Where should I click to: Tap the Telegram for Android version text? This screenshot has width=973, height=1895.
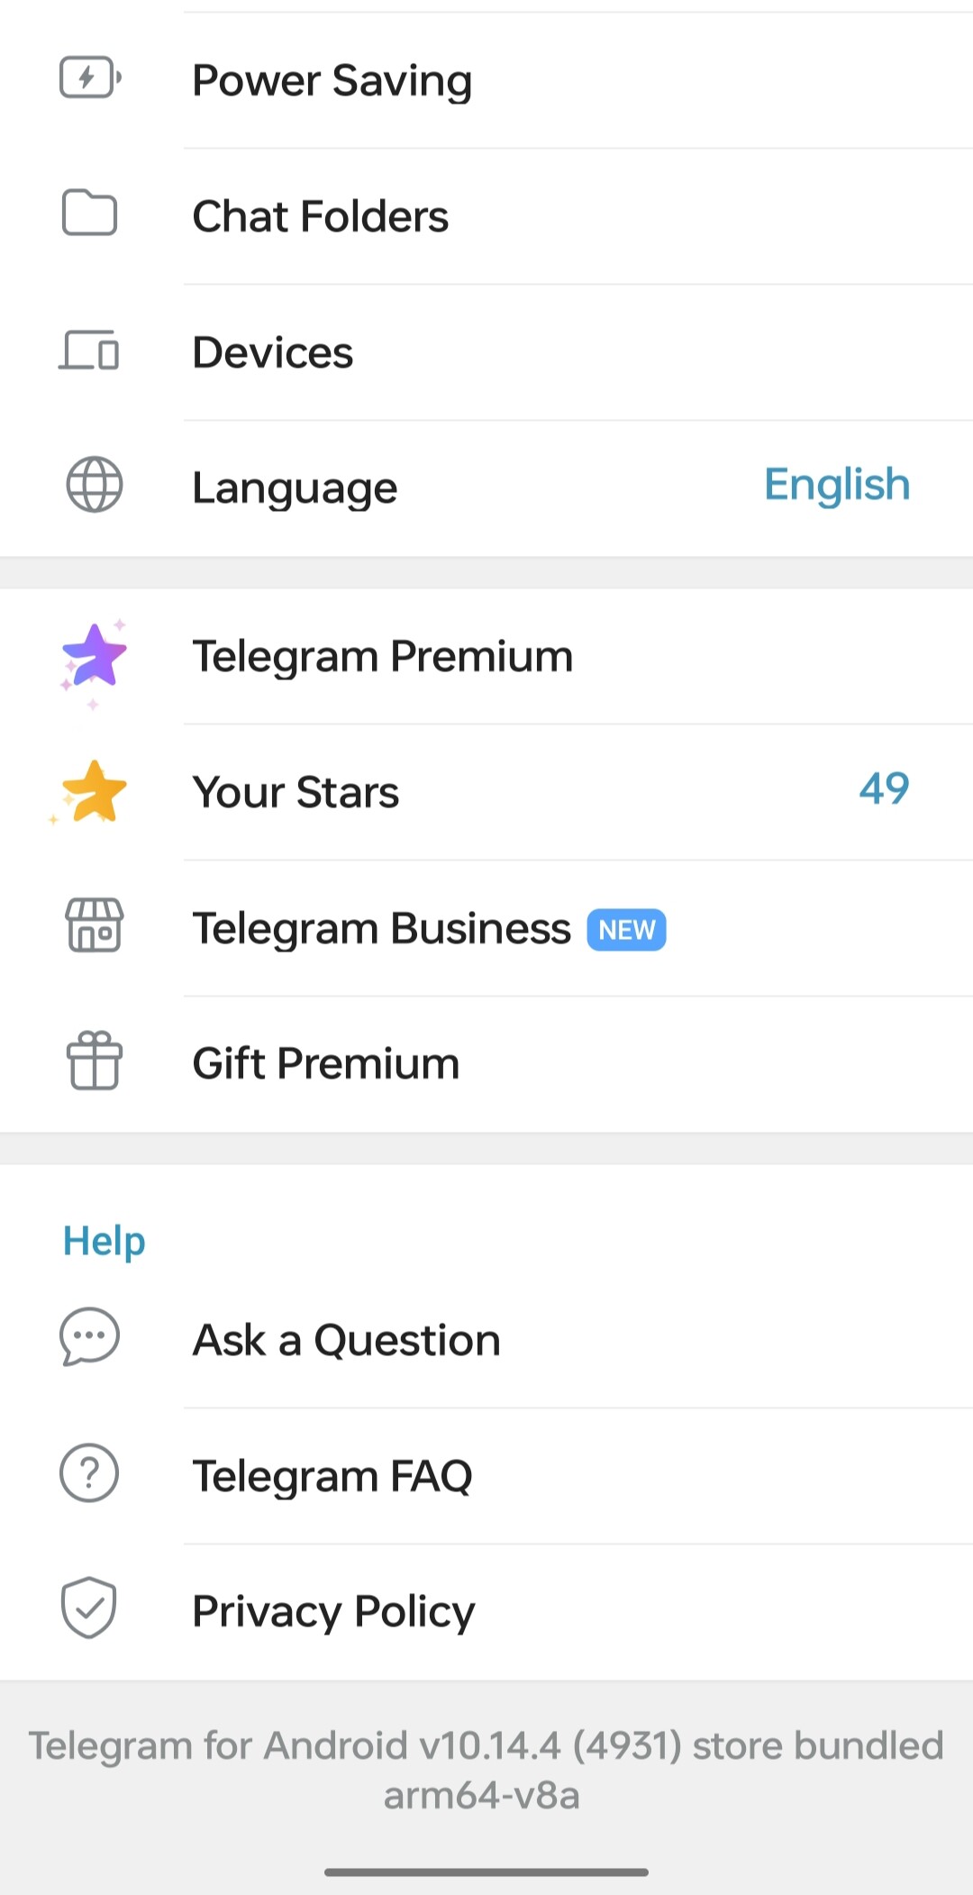[485, 1771]
